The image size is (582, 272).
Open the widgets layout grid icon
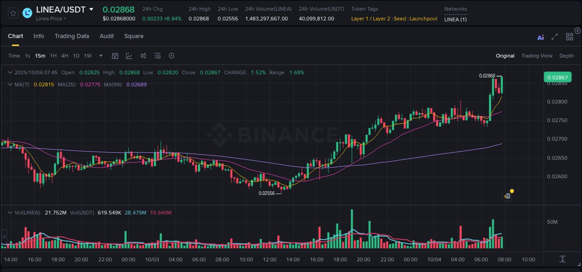(569, 36)
